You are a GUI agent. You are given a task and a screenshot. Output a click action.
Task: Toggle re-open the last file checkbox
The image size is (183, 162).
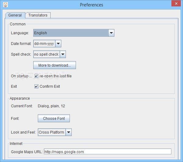[x=36, y=76]
